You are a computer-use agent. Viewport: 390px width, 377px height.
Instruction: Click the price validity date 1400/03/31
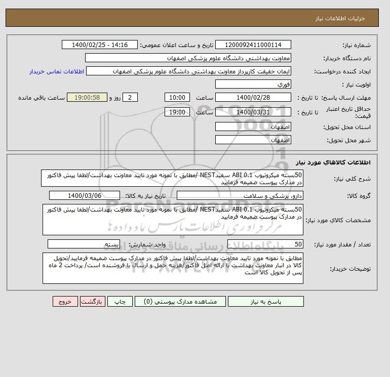coord(253,112)
